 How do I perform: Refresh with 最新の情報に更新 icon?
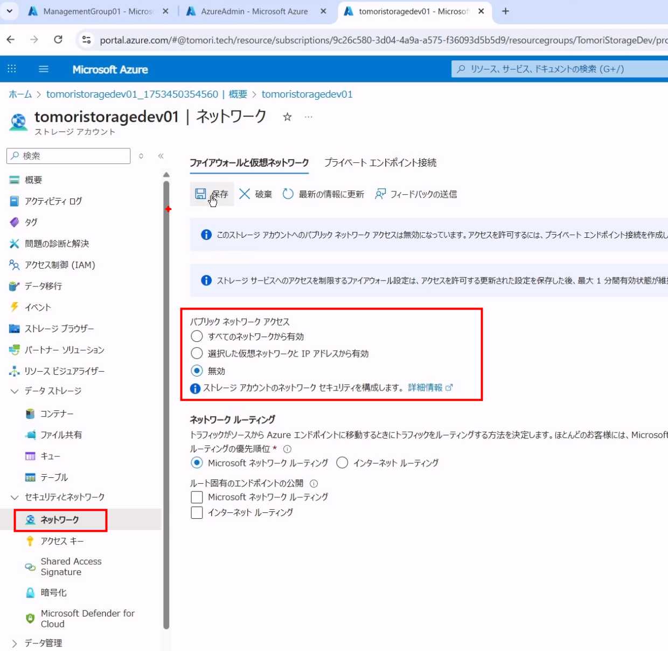[x=288, y=194]
